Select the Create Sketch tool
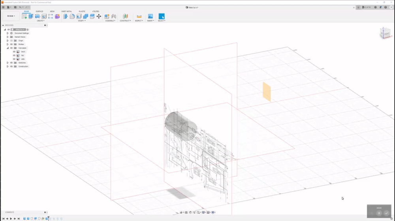This screenshot has height=221, width=395. (24, 16)
